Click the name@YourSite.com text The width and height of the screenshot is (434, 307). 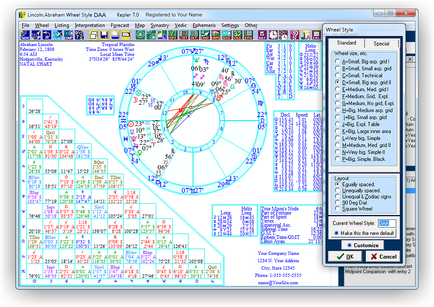click(x=278, y=283)
